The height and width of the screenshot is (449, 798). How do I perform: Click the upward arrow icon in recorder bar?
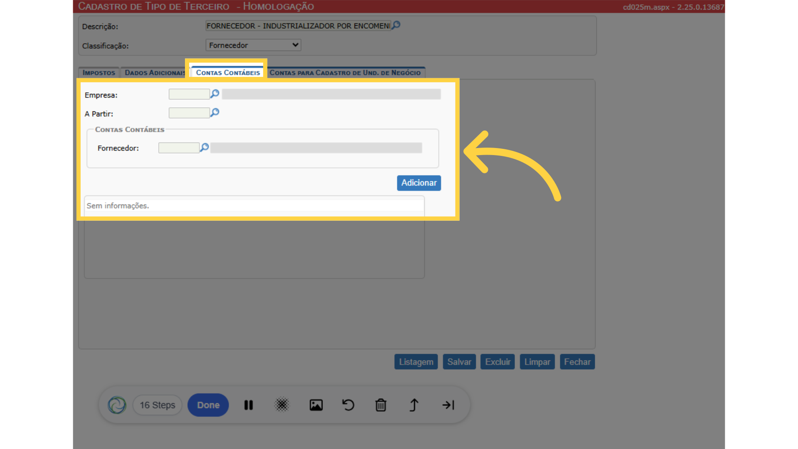pyautogui.click(x=414, y=405)
